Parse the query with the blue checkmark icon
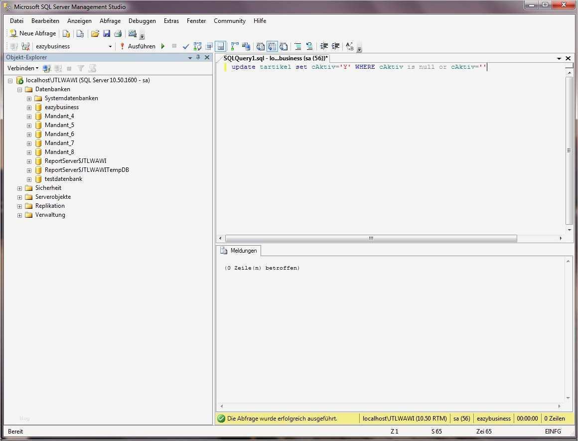 (x=186, y=46)
